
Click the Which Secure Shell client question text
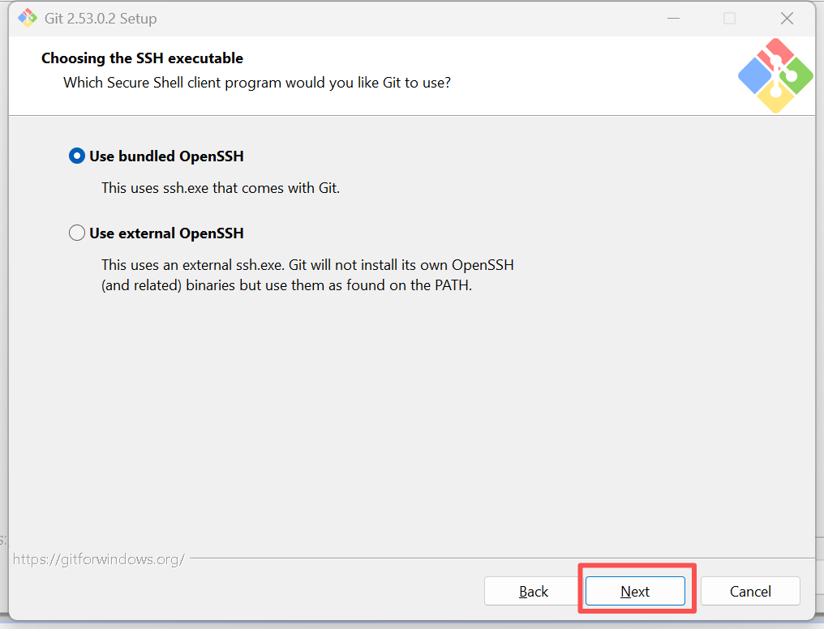click(257, 83)
